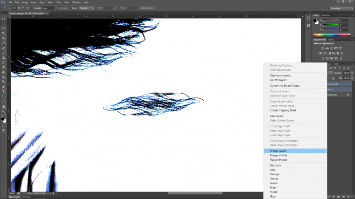This screenshot has width=355, height=199.
Task: Select the Lasso tool
Action: pyautogui.click(x=3, y=28)
